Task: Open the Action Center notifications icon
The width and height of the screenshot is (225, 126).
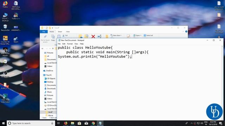Action: coord(221,123)
